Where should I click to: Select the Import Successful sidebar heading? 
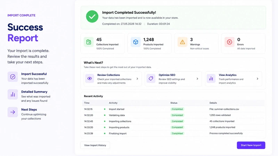[34, 74]
